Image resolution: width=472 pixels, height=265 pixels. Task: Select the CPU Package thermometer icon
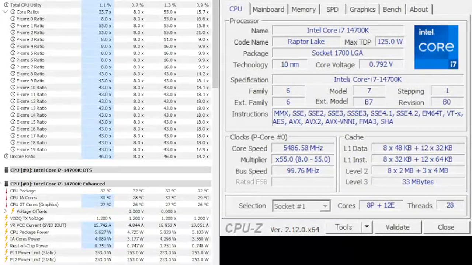click(6, 191)
